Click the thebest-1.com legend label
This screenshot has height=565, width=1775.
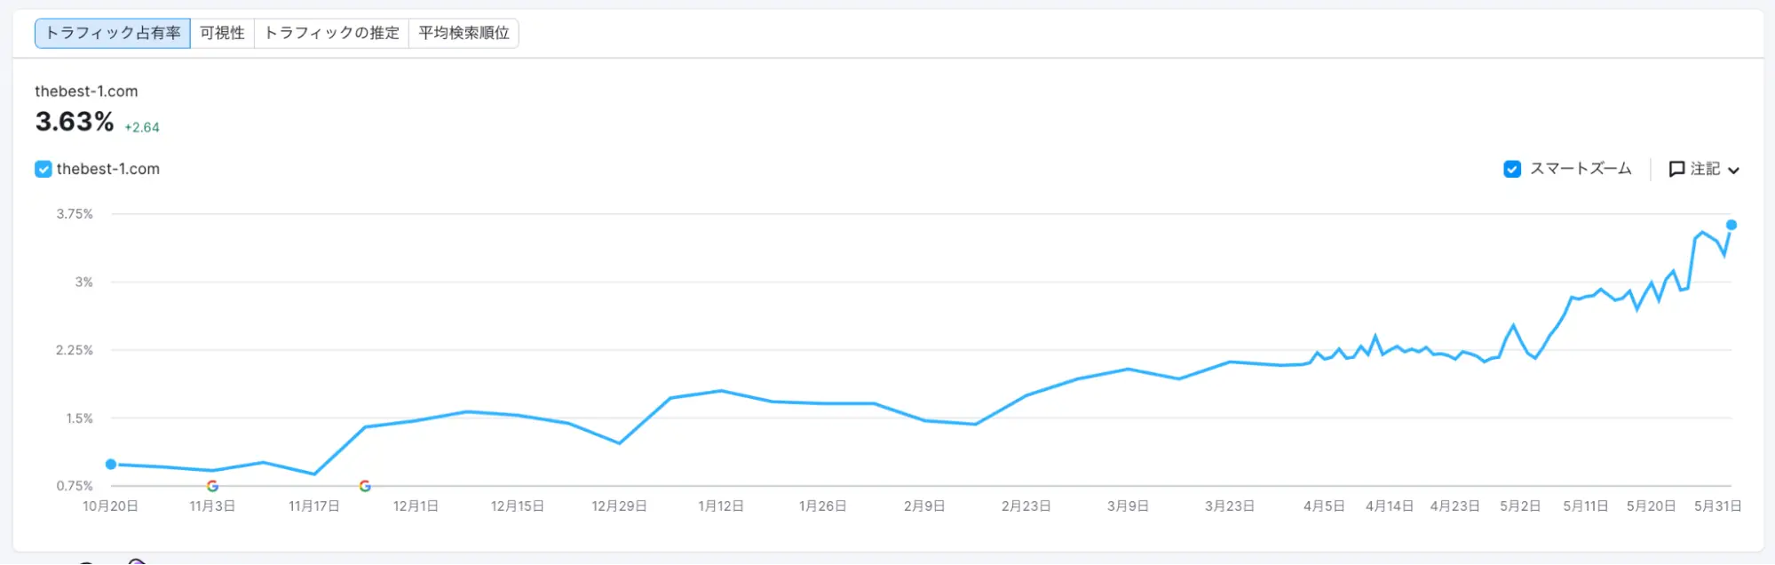[108, 169]
